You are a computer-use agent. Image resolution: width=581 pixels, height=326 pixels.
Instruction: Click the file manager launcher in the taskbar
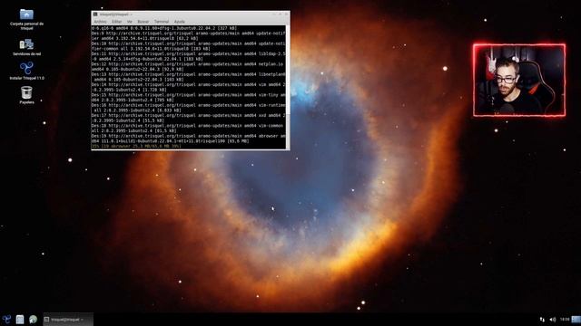(x=20, y=320)
